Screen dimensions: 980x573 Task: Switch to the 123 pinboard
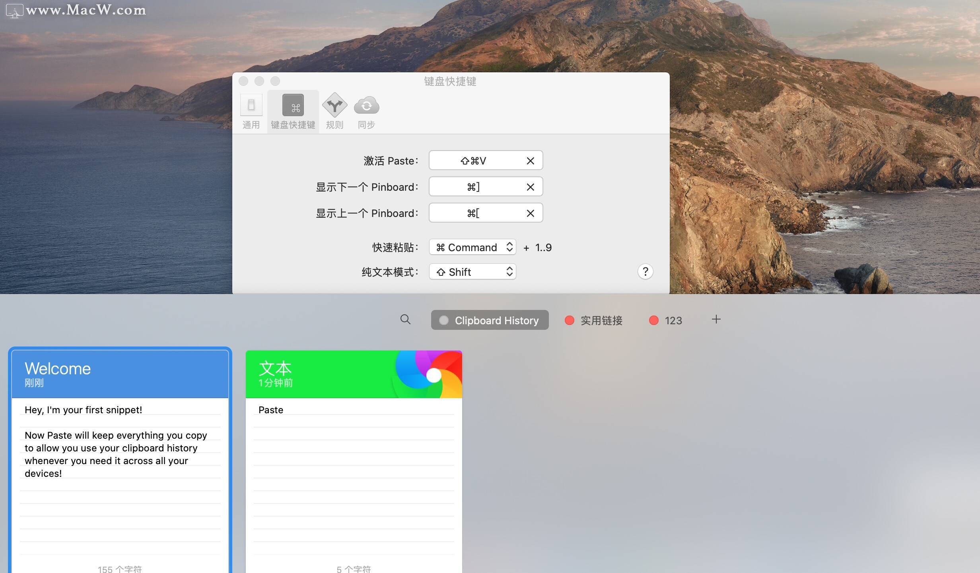(x=665, y=320)
